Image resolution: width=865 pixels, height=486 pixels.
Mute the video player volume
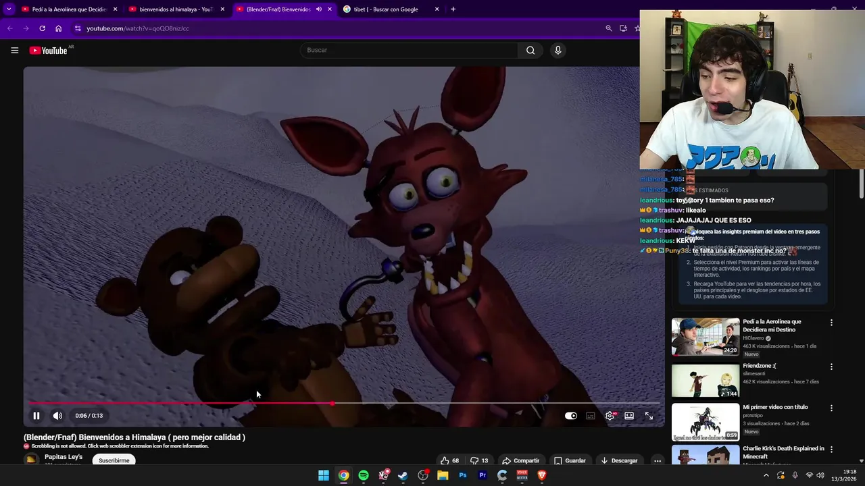(57, 416)
